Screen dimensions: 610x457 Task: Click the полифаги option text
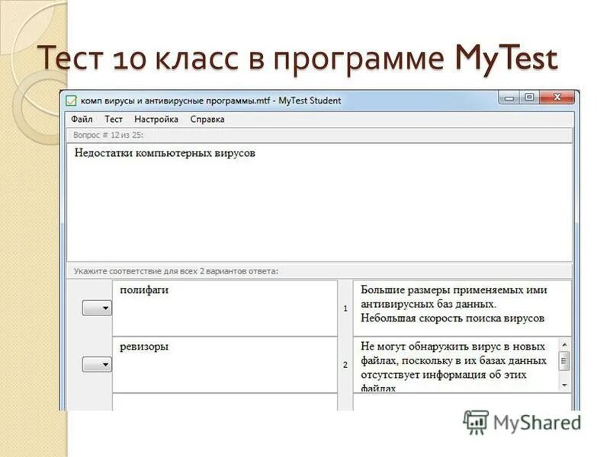coord(144,290)
